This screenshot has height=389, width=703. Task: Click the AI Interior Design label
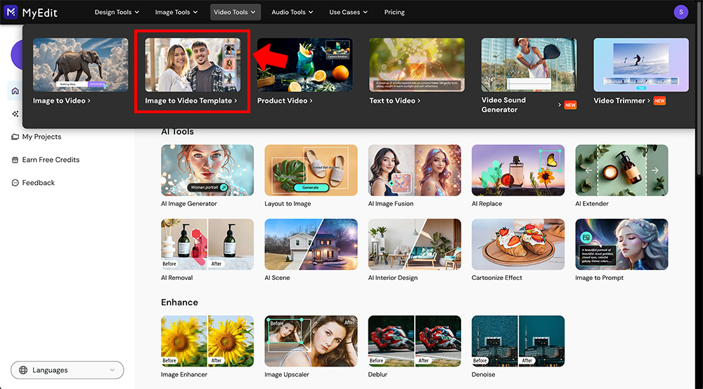click(x=393, y=278)
